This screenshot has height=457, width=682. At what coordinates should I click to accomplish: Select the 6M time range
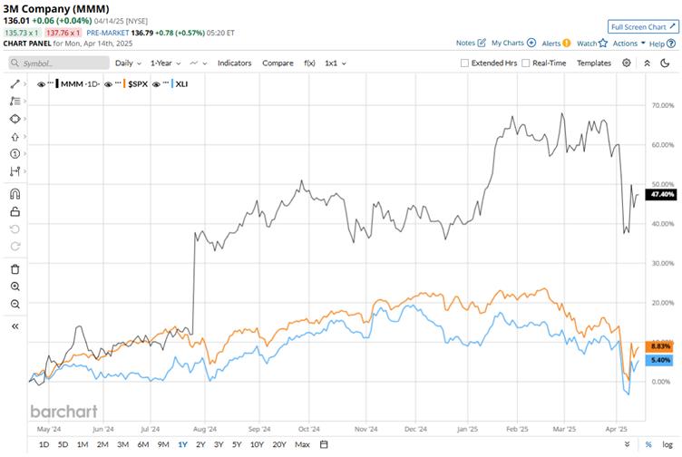tap(143, 444)
